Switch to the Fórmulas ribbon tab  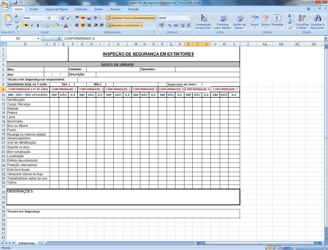81,9
